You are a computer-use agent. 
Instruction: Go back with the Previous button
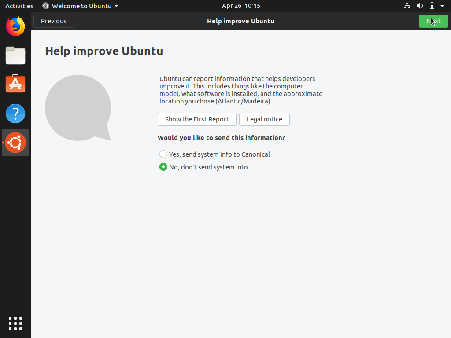[x=53, y=21]
